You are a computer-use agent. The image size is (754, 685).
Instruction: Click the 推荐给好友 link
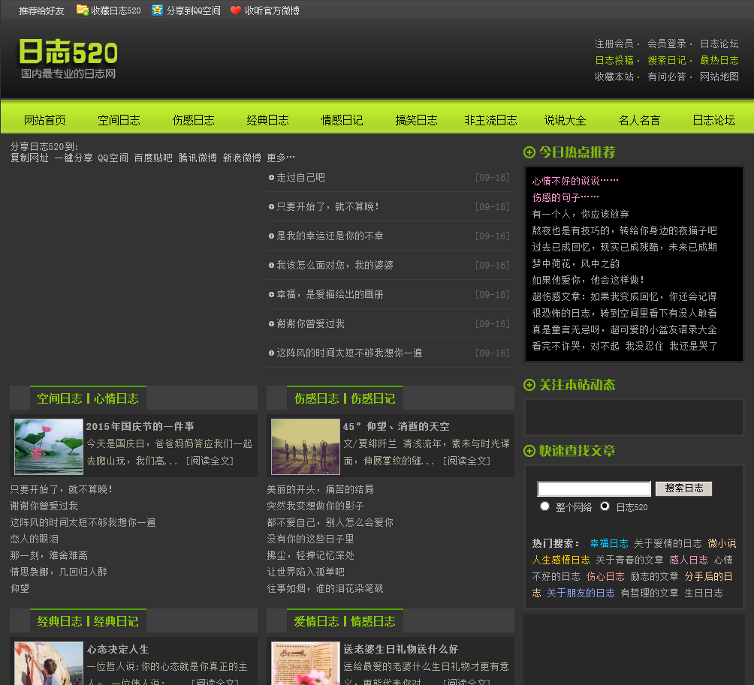point(41,11)
